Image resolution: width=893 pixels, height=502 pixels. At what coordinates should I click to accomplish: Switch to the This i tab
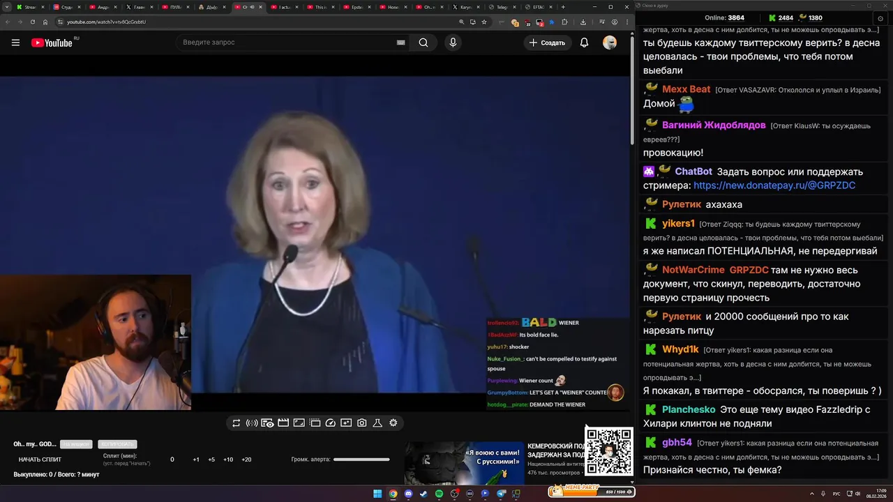pos(321,7)
